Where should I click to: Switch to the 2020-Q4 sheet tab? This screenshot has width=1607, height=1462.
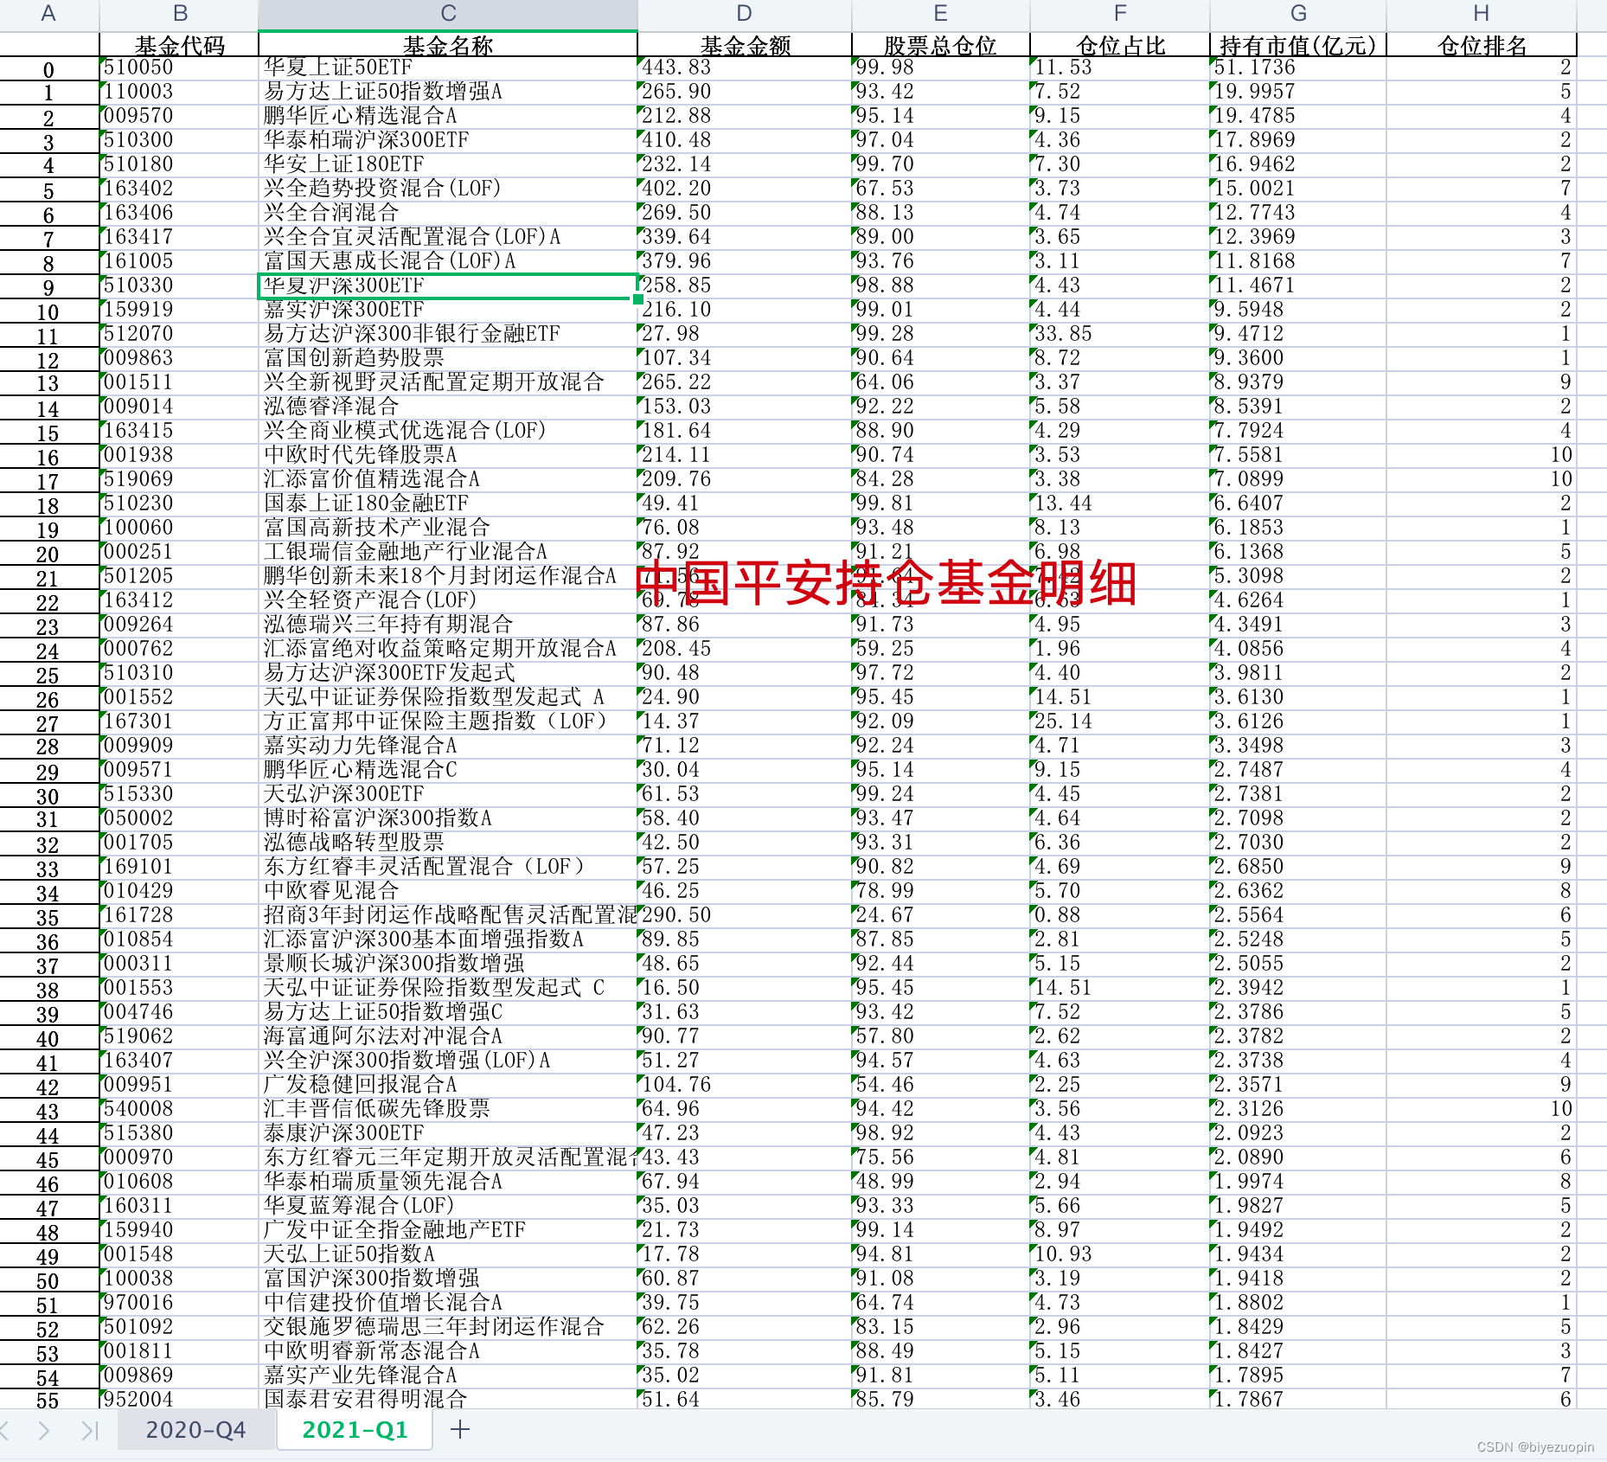click(x=195, y=1430)
